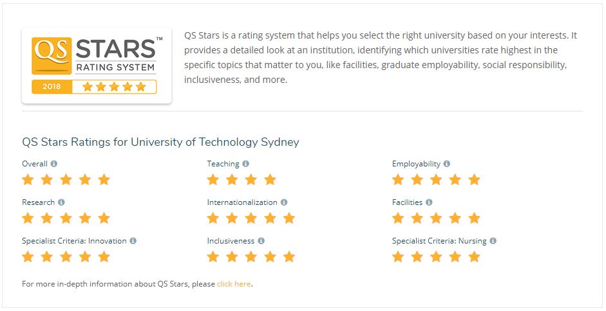Click the info icon beside Specialist Criteria: Innovation
Screen dimensions: 606x311
tap(133, 241)
